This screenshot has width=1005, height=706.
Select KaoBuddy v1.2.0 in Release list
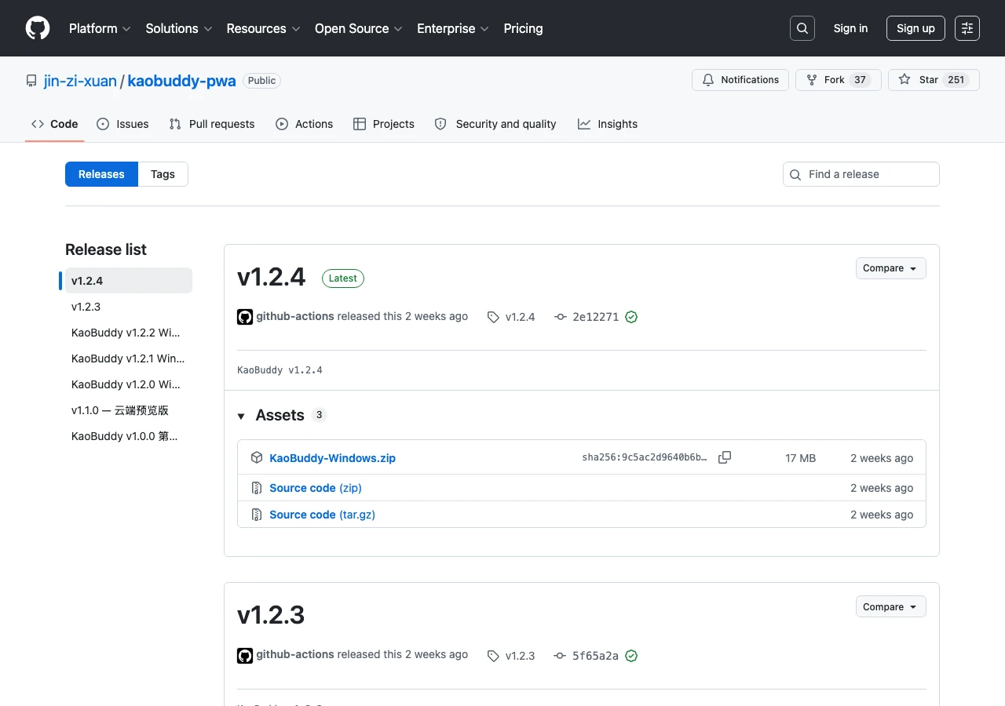pos(129,384)
